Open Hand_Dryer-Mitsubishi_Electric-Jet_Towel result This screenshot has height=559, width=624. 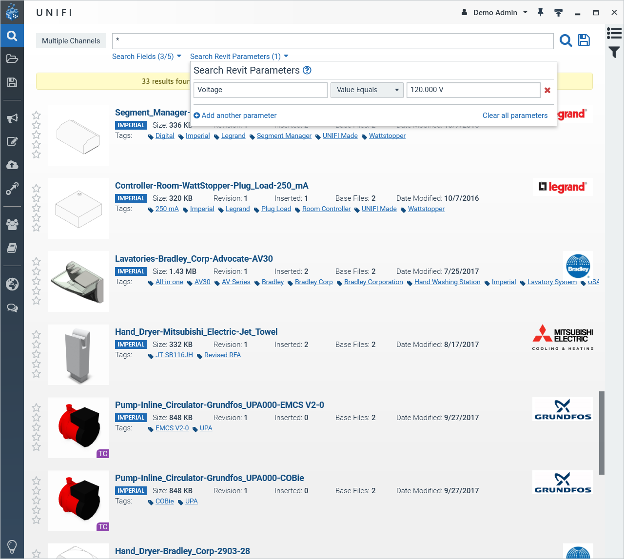click(196, 332)
